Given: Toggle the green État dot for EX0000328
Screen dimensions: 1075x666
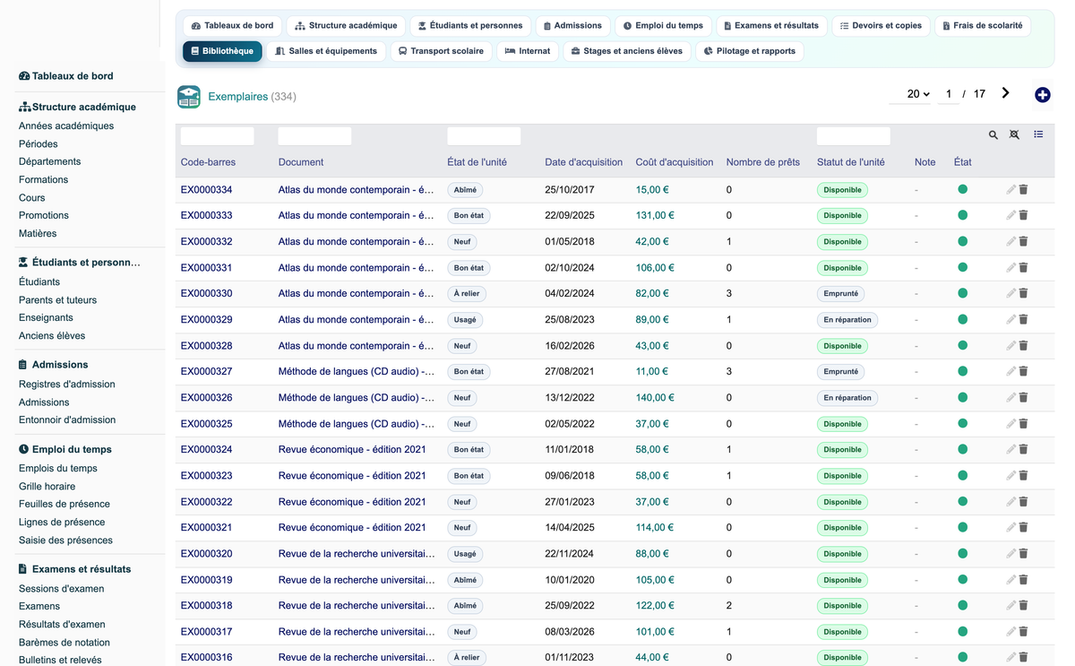Looking at the screenshot, I should tap(963, 346).
